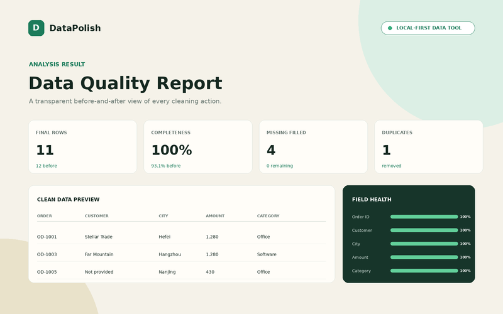Image resolution: width=503 pixels, height=314 pixels.
Task: Click Office category in the OD-1001 row
Action: tap(263, 237)
